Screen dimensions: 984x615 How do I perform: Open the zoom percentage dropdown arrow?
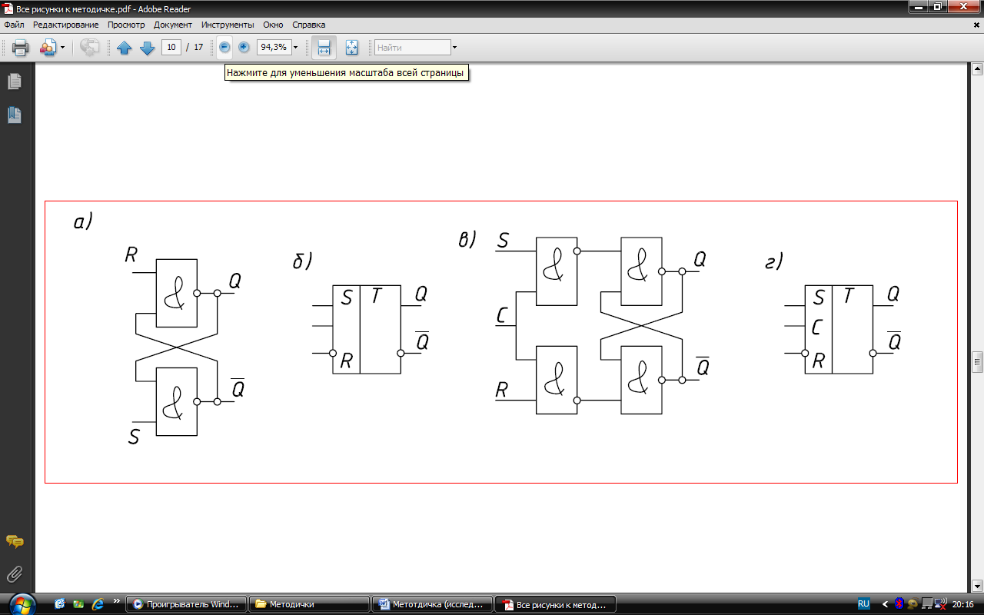(x=295, y=47)
